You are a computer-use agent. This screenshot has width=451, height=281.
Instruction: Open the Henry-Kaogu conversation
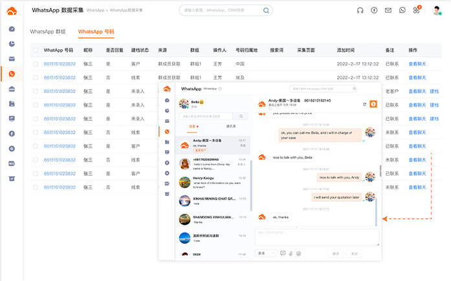coord(212,182)
